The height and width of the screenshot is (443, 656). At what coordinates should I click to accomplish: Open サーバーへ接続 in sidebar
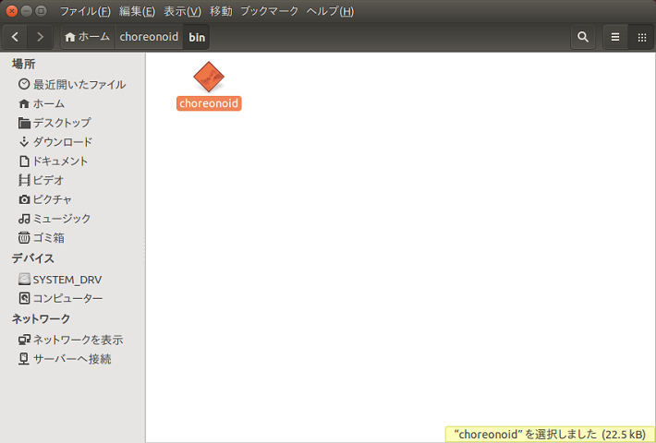click(x=71, y=359)
